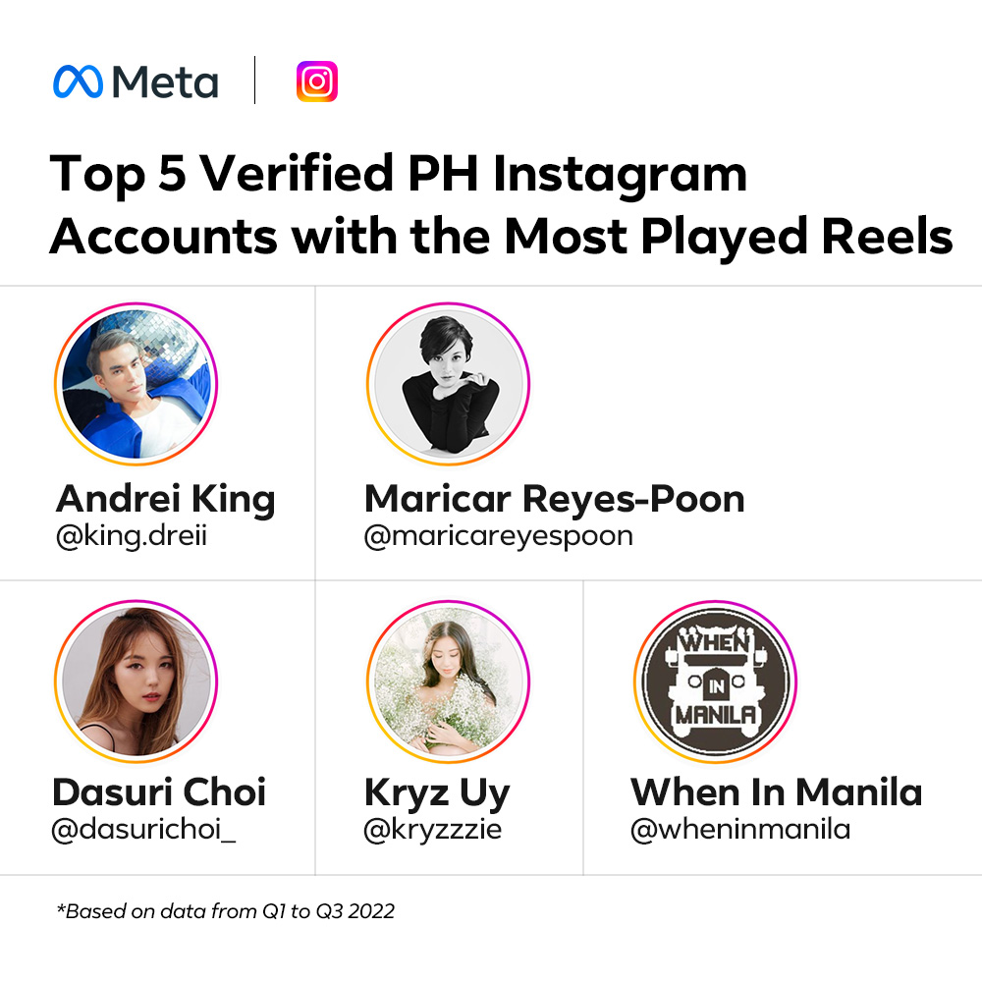982x982 pixels.
Task: Click the When In Manila logo
Action: [714, 681]
